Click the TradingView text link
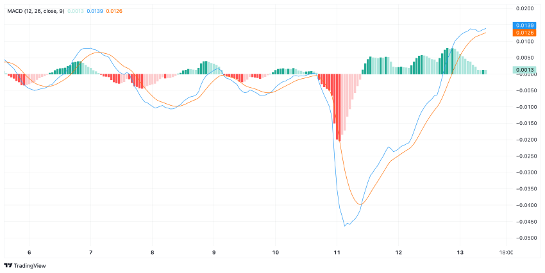The image size is (545, 273). point(30,265)
